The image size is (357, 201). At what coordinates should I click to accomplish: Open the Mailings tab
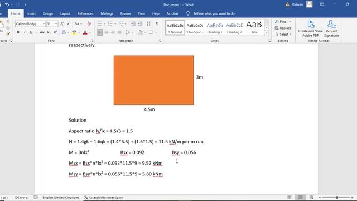(107, 13)
